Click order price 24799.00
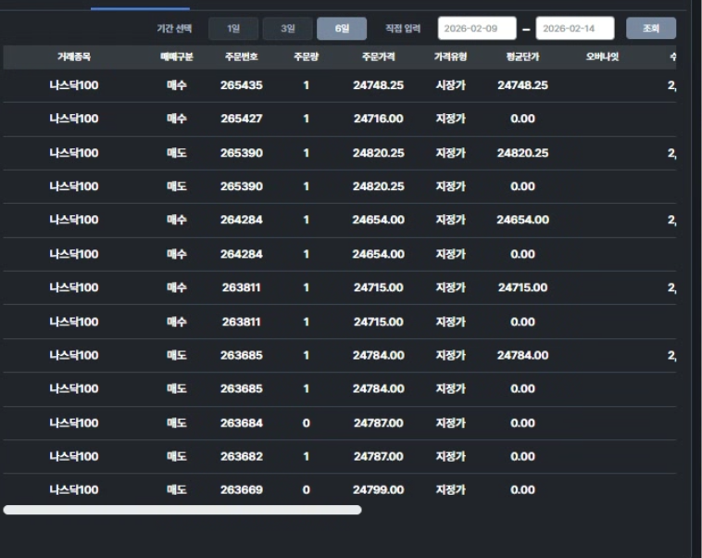The width and height of the screenshot is (702, 558). pos(378,490)
